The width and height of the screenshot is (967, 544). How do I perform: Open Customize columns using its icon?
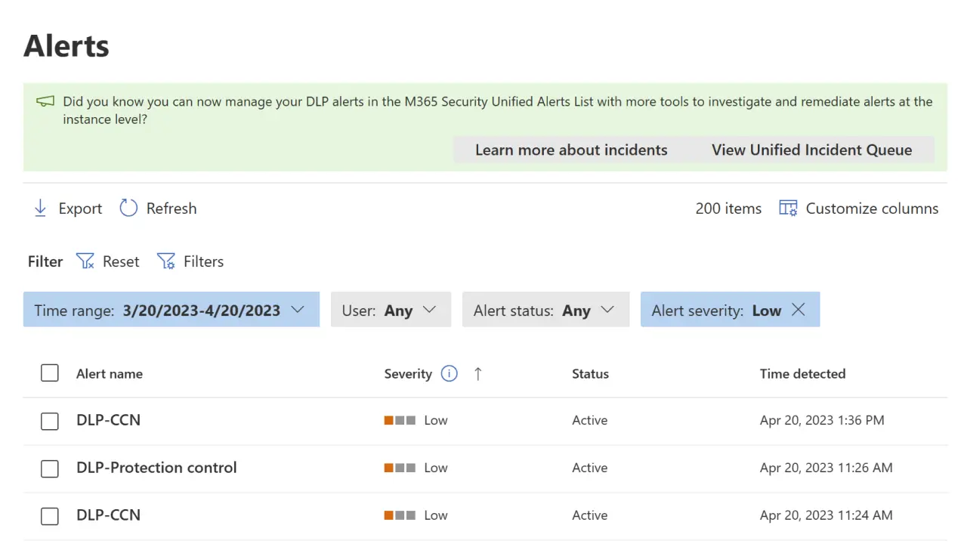(787, 208)
